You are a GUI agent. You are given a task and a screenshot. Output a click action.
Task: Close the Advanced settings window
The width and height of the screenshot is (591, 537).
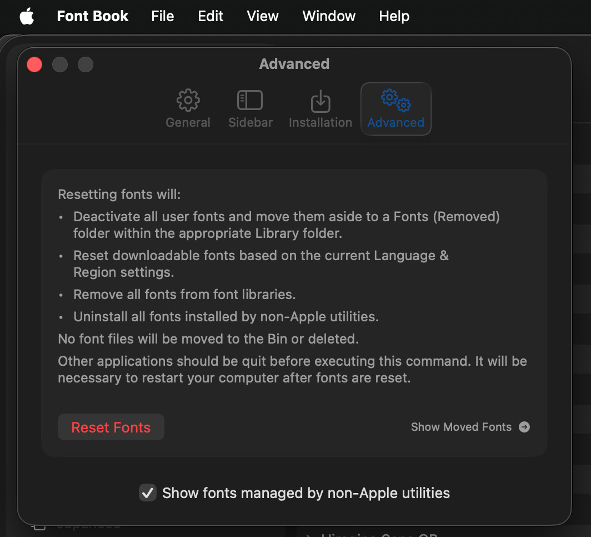tap(34, 64)
